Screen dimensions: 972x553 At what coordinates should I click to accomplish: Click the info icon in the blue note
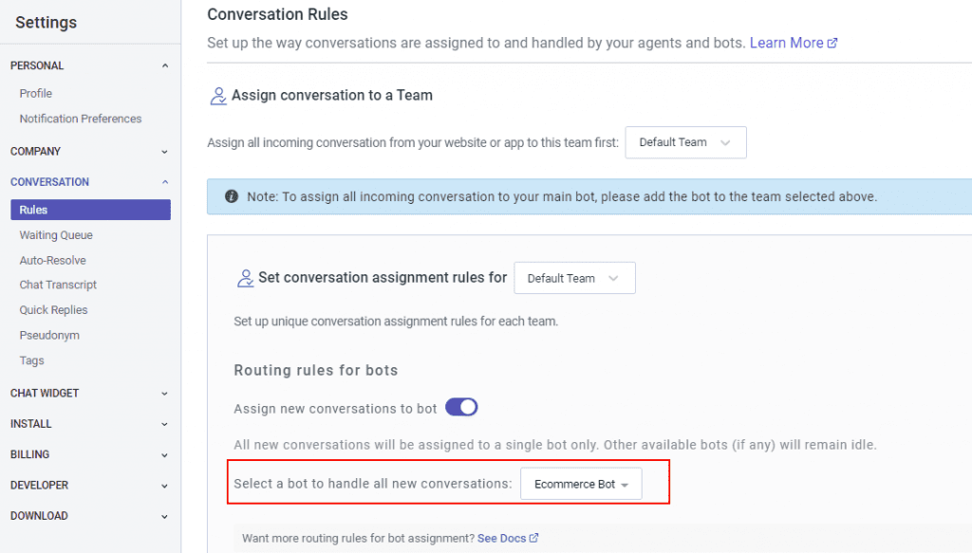(x=232, y=196)
